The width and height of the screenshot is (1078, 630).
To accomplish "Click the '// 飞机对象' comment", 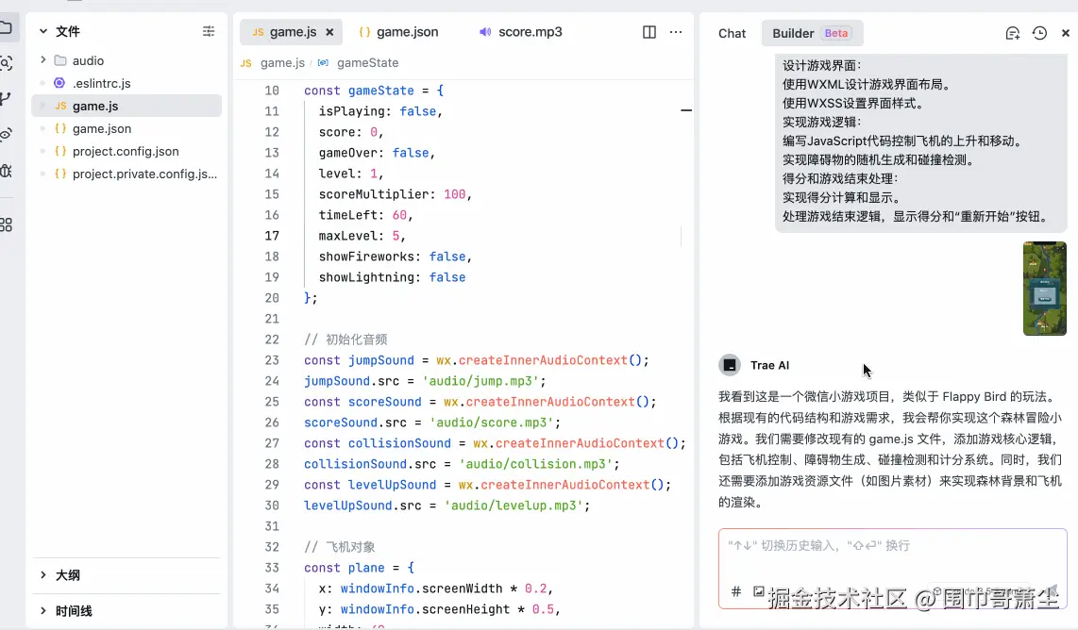I will tap(340, 547).
